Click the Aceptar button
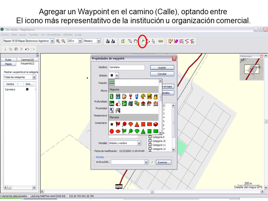The height and width of the screenshot is (201, 268). [x=162, y=68]
